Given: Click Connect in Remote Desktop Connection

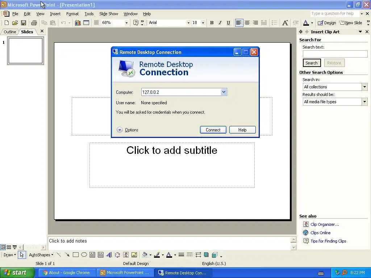Looking at the screenshot, I should click(213, 130).
